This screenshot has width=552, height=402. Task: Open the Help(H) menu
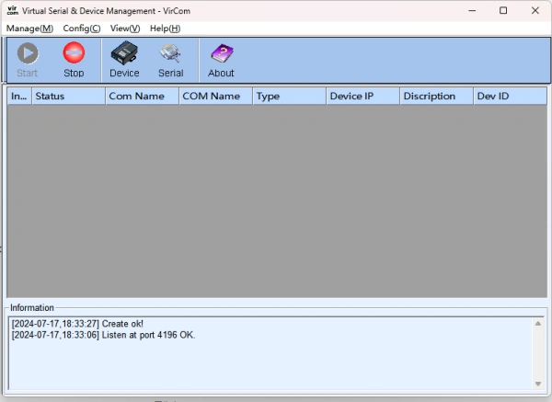coord(165,29)
